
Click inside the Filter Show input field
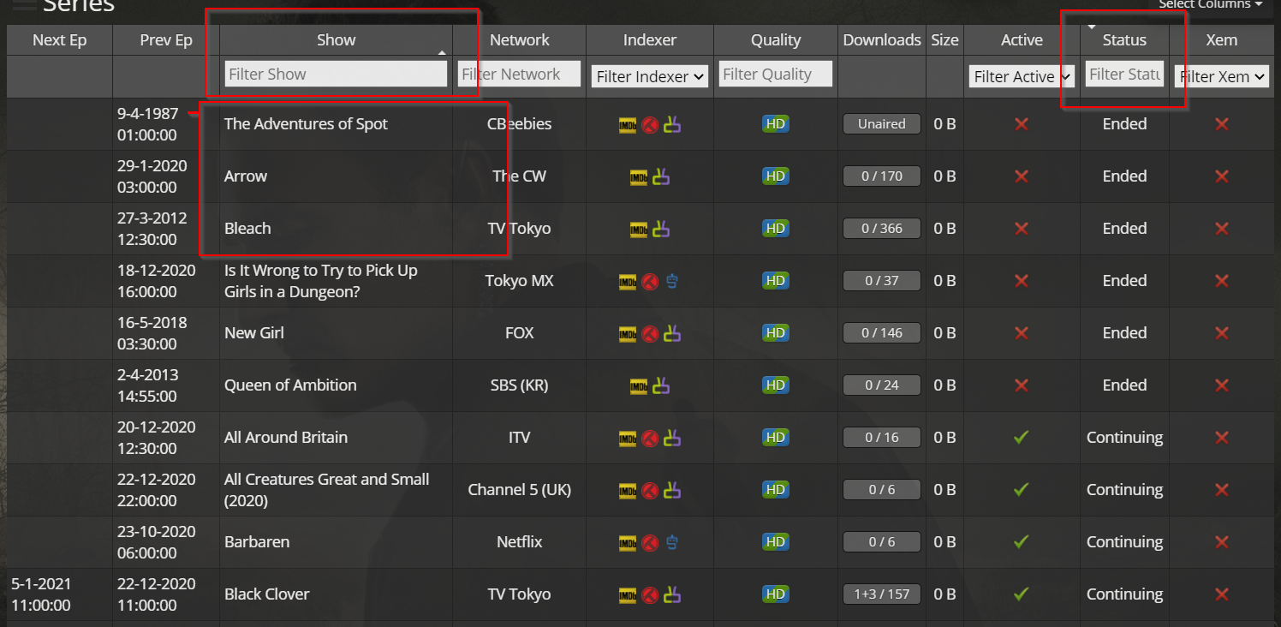click(x=335, y=73)
